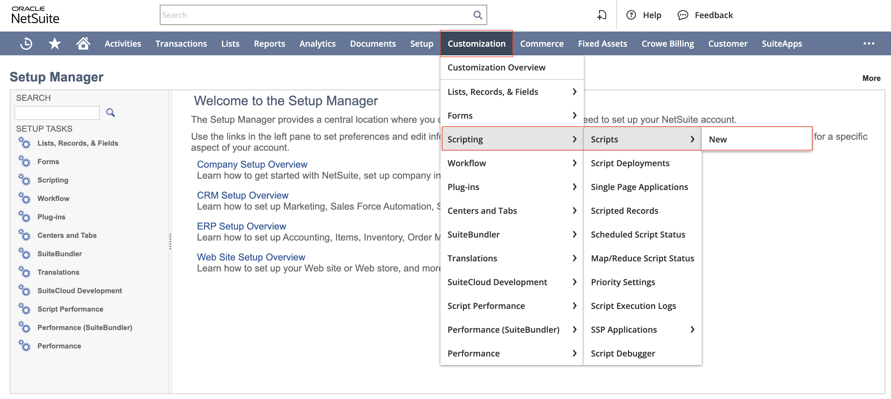Click the Help question mark icon
The width and height of the screenshot is (891, 399).
pyautogui.click(x=631, y=15)
